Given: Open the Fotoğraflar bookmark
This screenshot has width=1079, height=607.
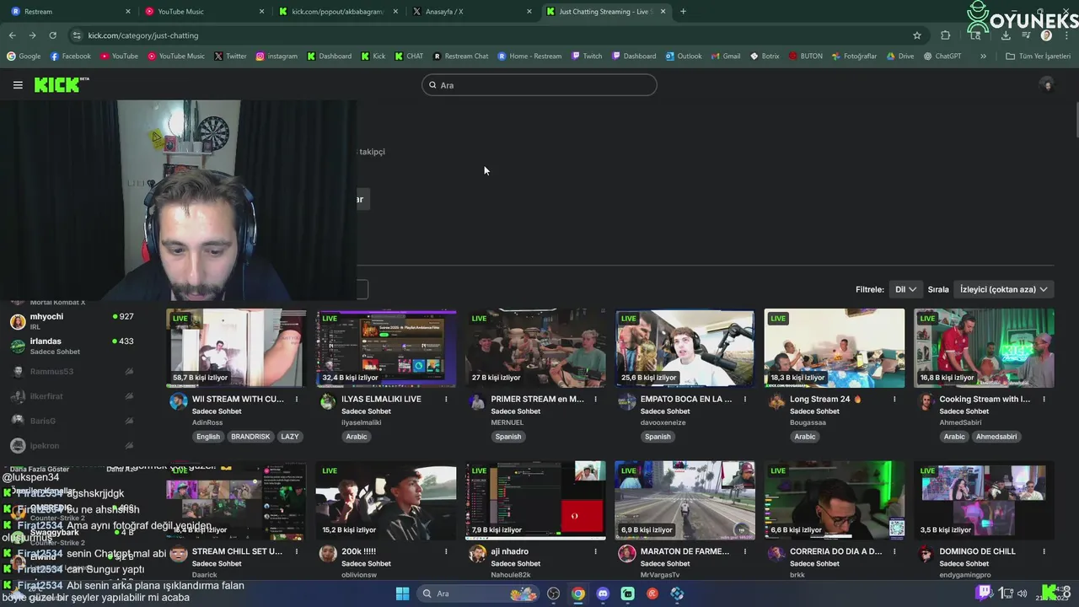Looking at the screenshot, I should [x=854, y=56].
